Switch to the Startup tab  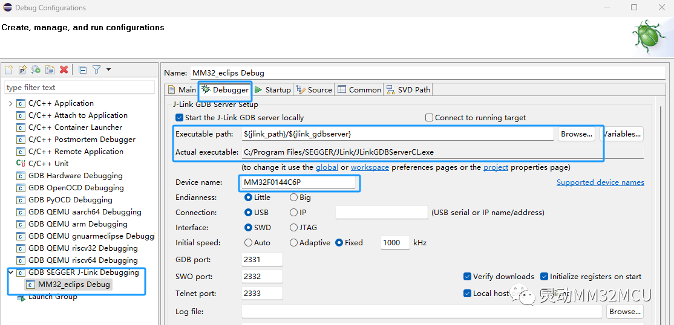[273, 89]
